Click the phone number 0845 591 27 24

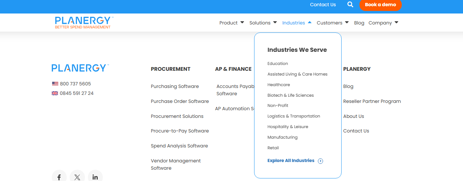77,93
